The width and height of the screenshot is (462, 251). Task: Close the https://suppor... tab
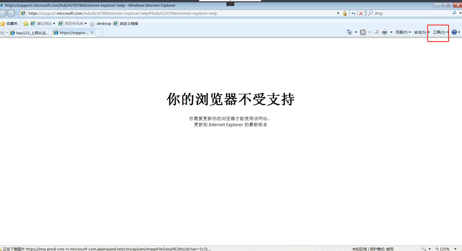92,33
